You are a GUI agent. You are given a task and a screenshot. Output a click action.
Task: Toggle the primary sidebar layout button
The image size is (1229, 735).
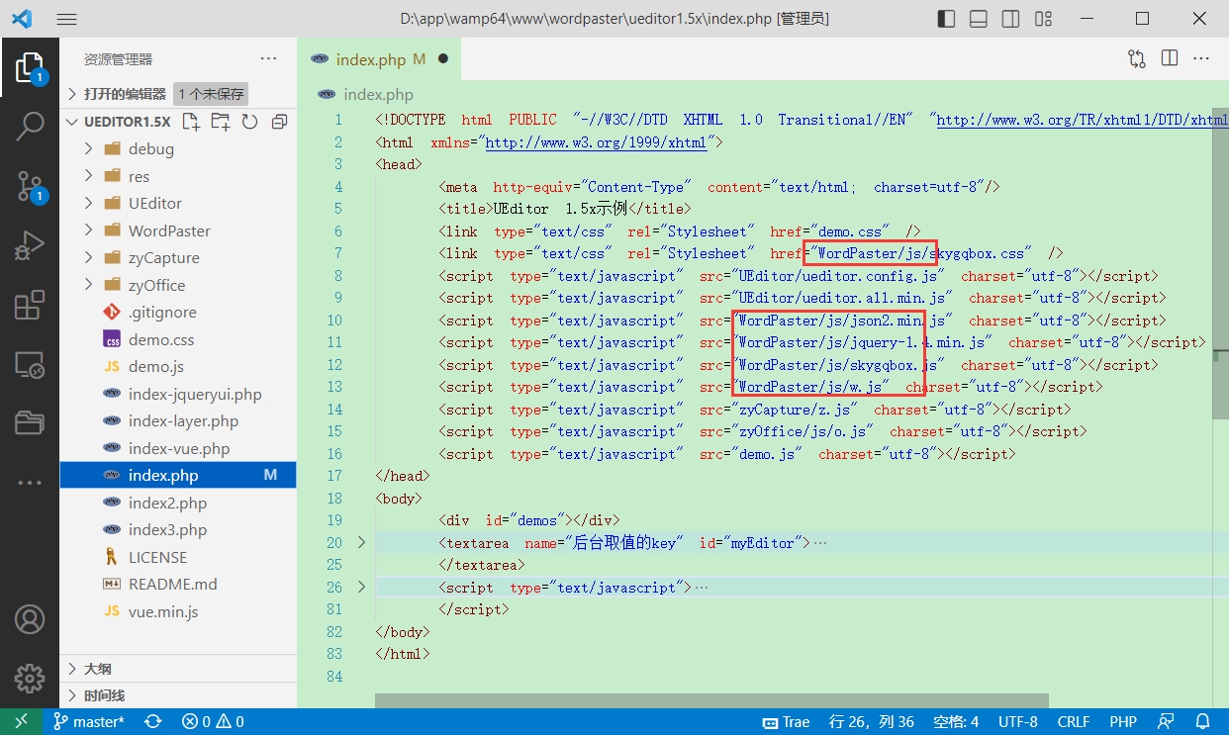coord(947,19)
